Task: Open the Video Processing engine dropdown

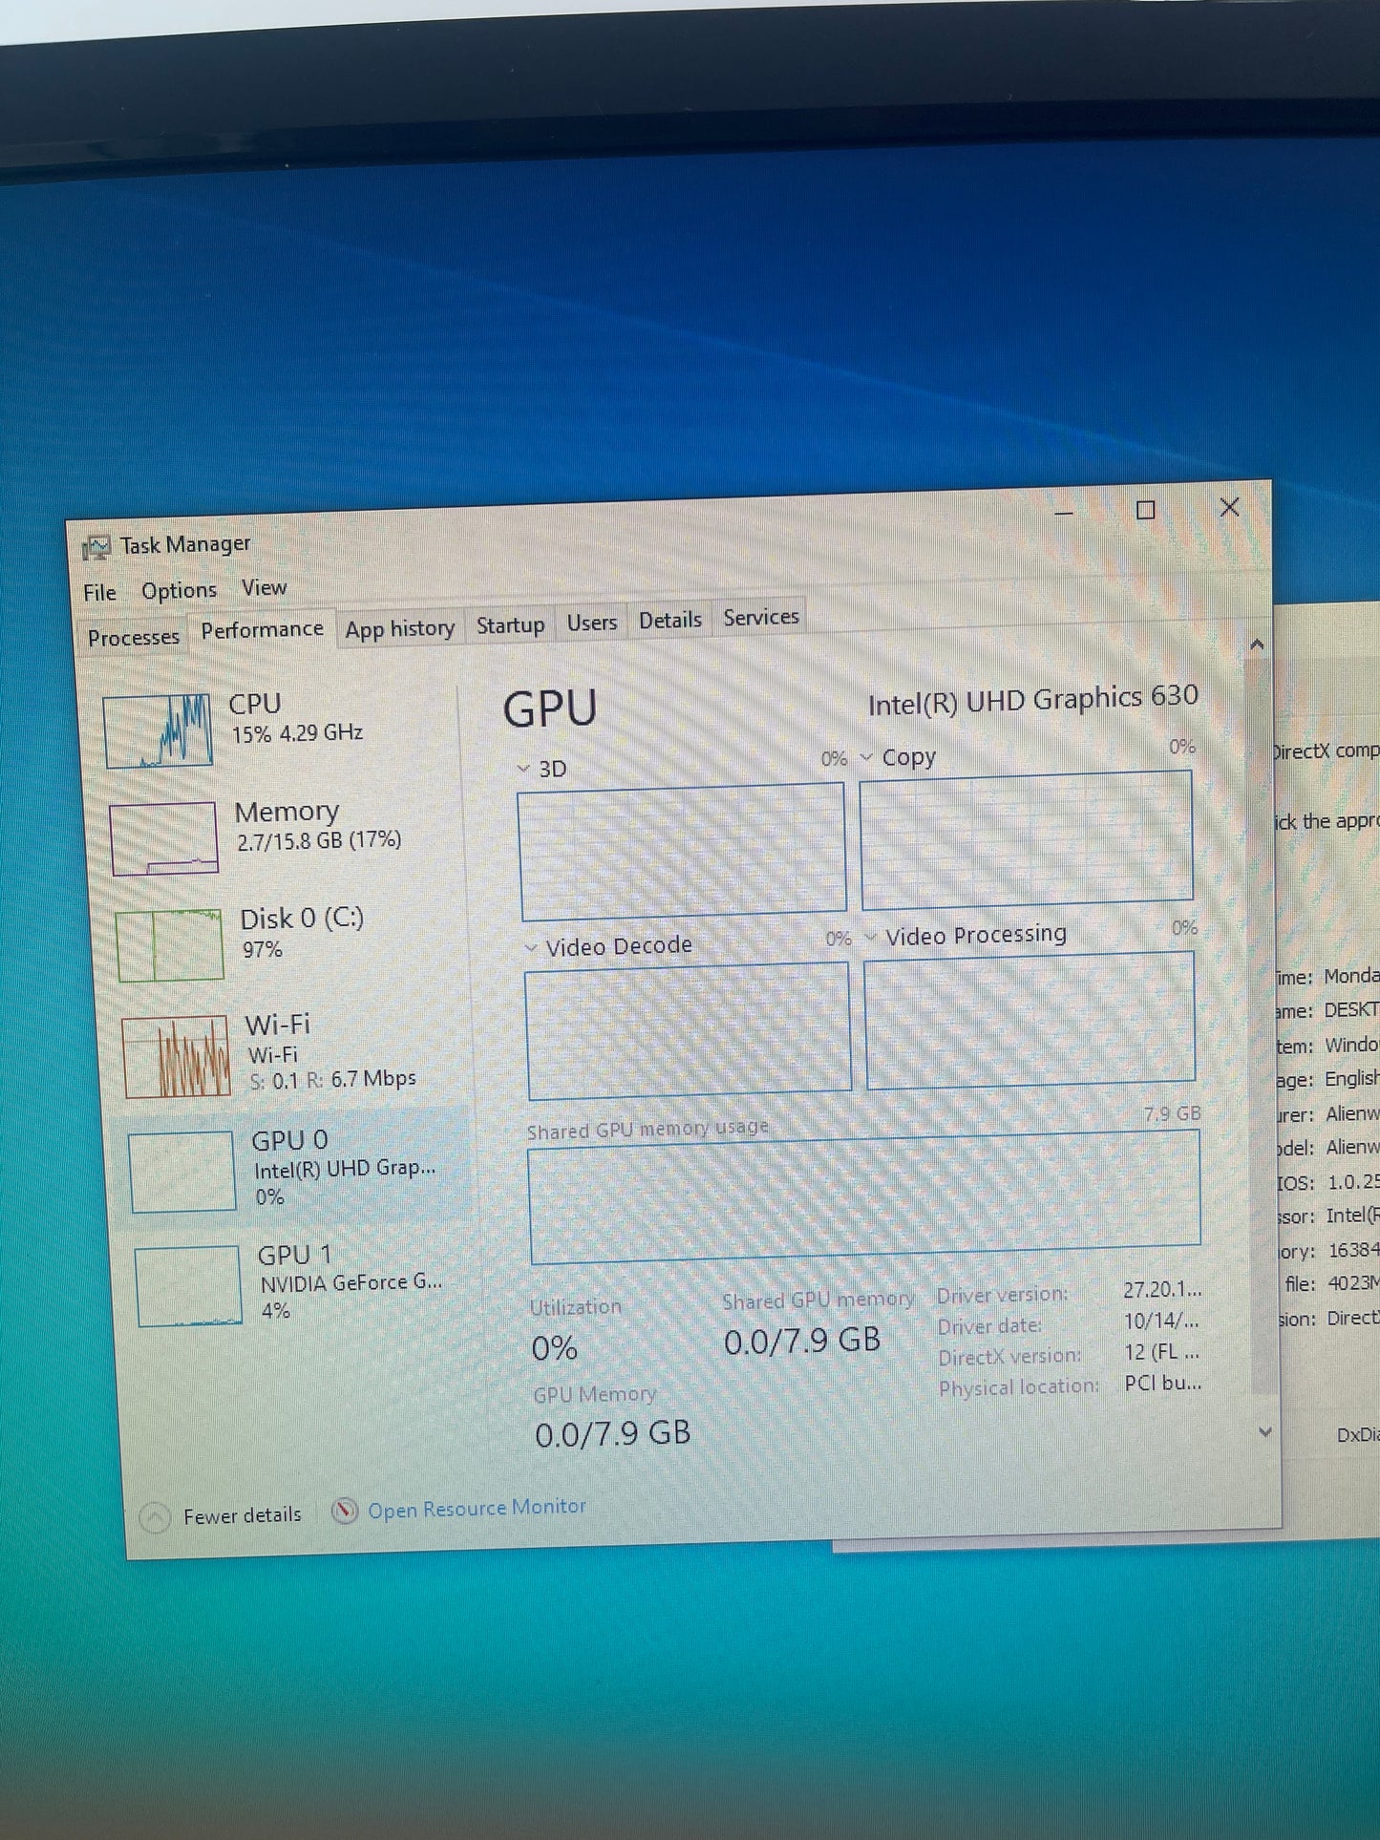Action: pyautogui.click(x=870, y=937)
